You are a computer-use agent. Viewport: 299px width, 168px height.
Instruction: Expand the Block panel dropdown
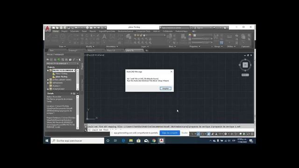(x=172, y=47)
